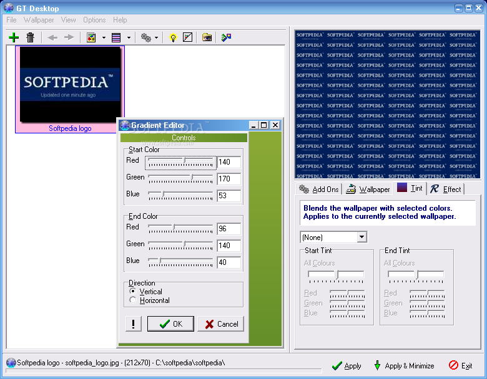Click Start Tint All Colours slider
The width and height of the screenshot is (487, 379).
tap(336, 276)
